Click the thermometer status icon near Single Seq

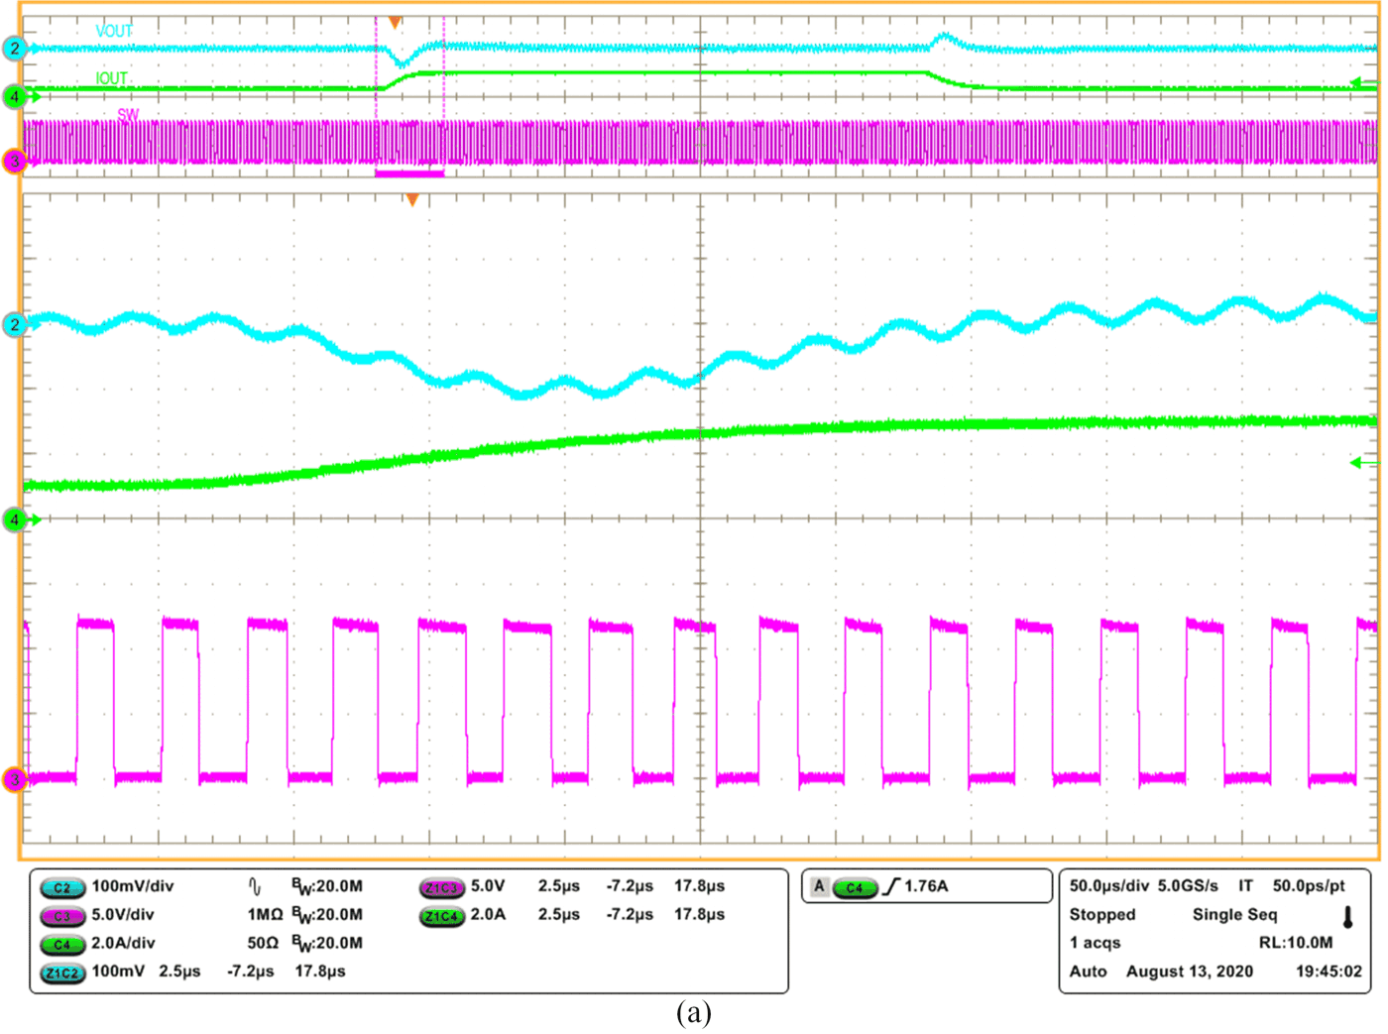tap(1348, 917)
